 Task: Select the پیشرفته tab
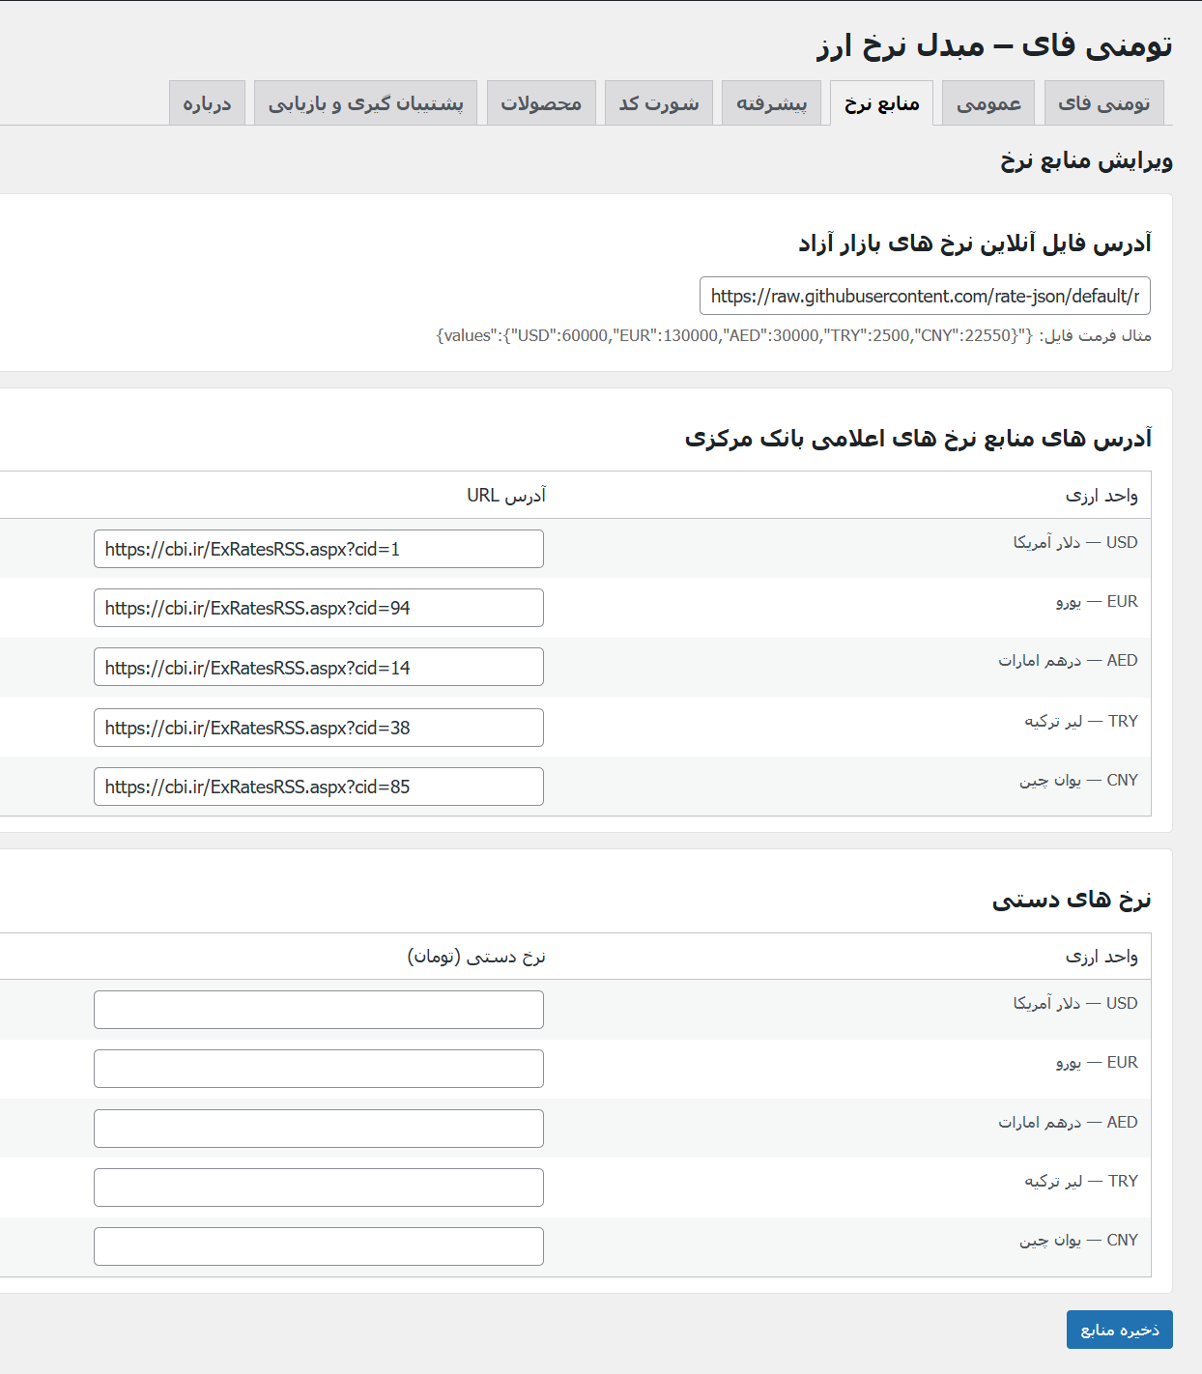click(771, 102)
